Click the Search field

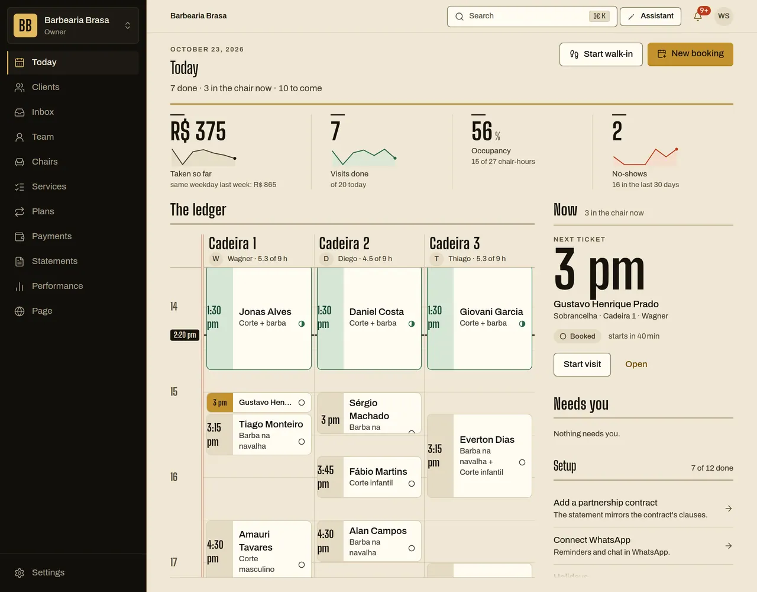tap(532, 16)
